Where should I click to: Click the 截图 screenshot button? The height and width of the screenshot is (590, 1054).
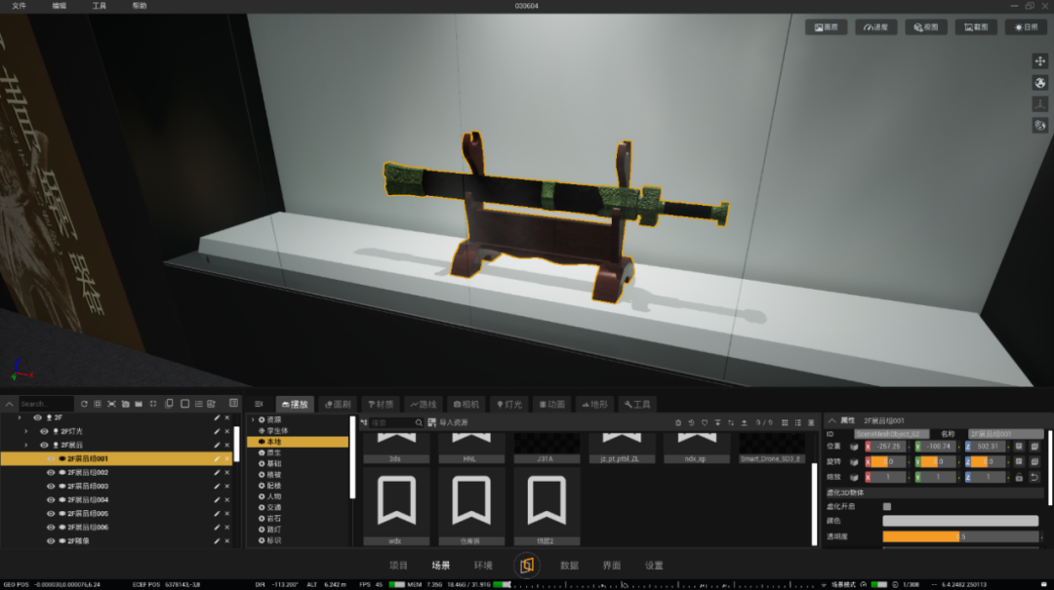coord(976,27)
